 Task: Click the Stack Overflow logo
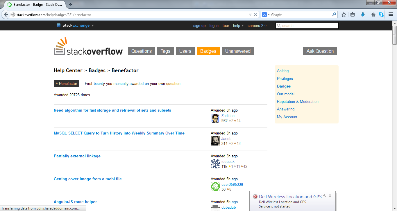coord(88,46)
